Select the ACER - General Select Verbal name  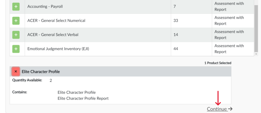pos(53,35)
